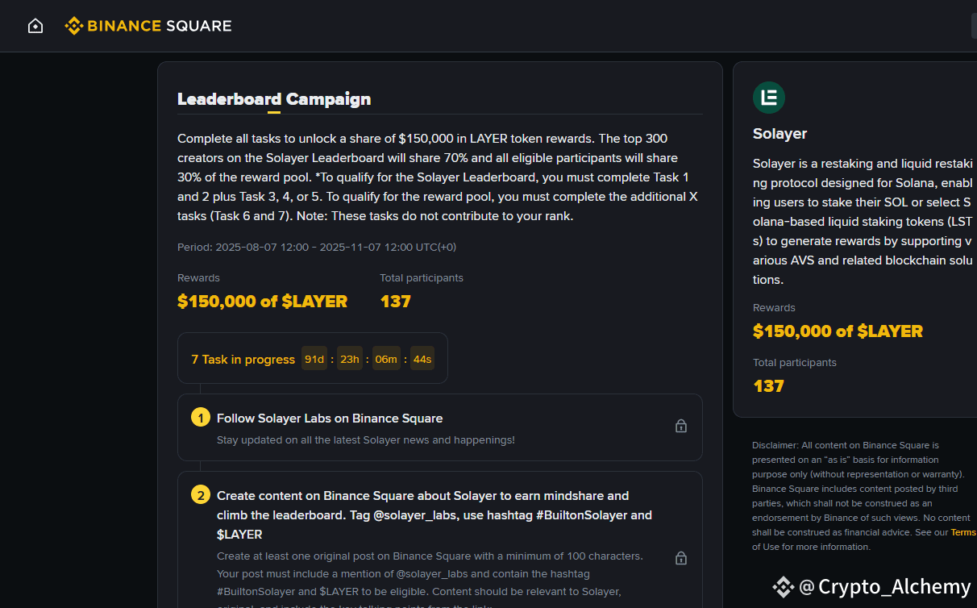This screenshot has height=608, width=977.
Task: Click the lock icon on Task 1
Action: coord(681,426)
